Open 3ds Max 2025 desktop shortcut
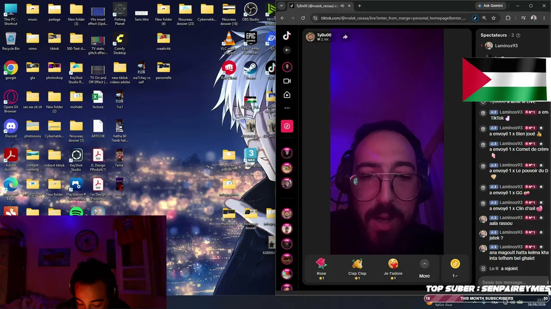This screenshot has width=551, height=309. (251, 158)
